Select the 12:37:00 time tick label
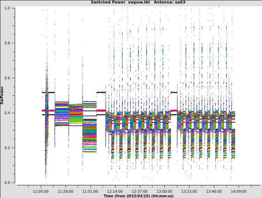The height and width of the screenshot is (198, 262). (x=140, y=191)
